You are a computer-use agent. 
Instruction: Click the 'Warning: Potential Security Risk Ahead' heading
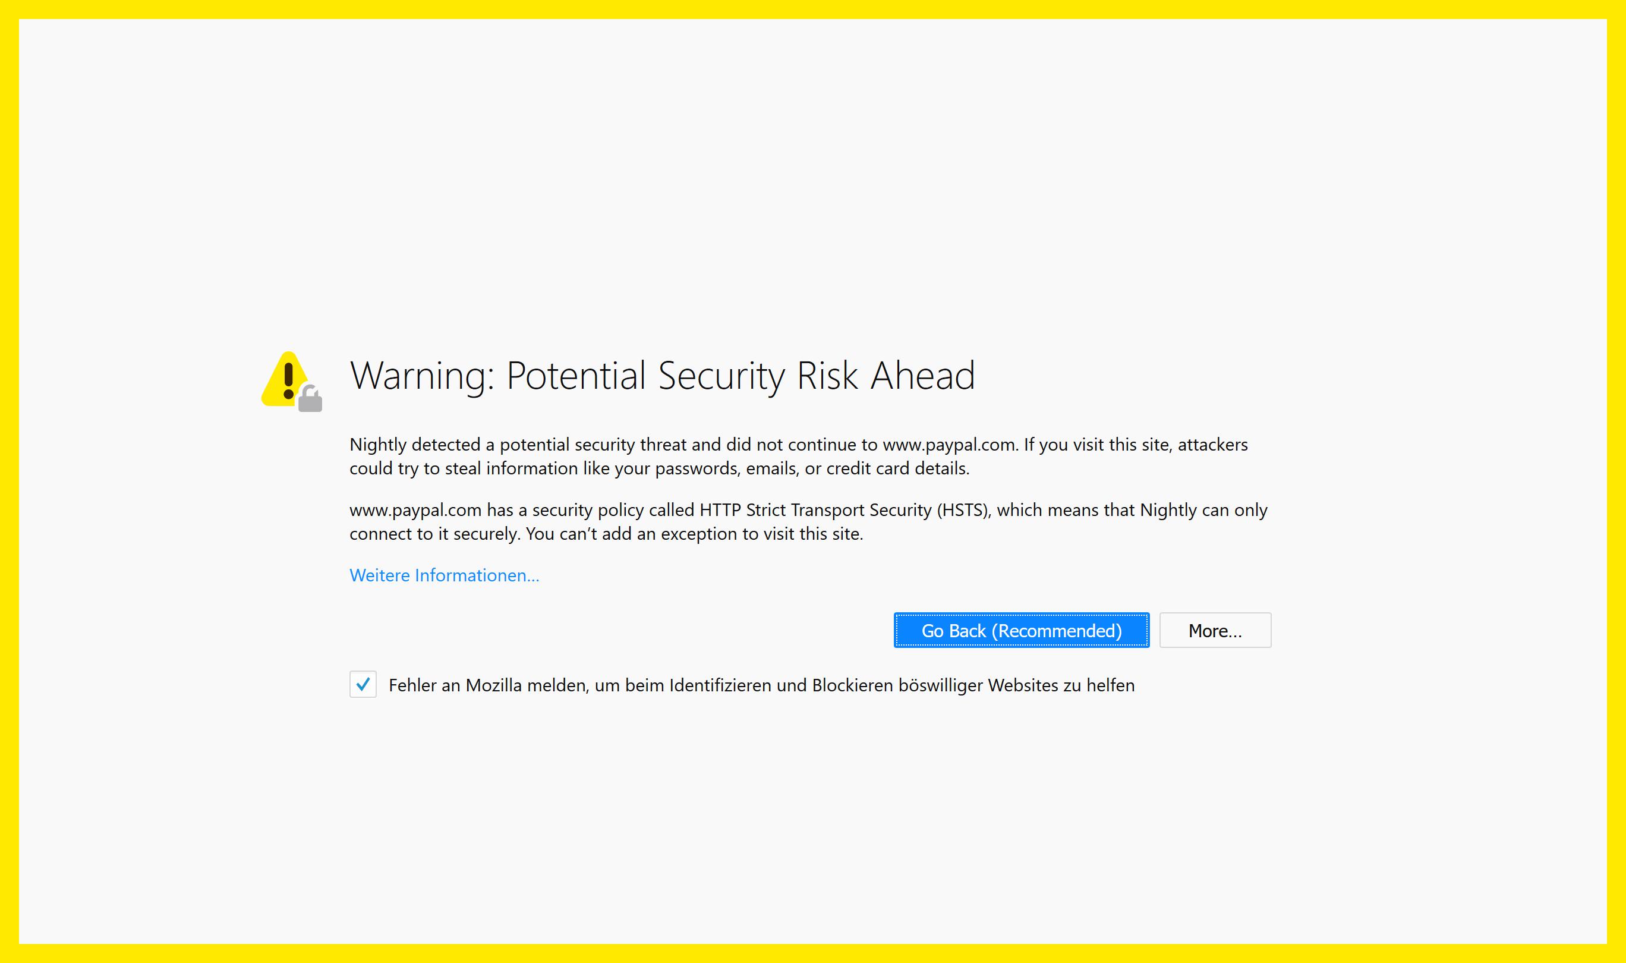662,375
